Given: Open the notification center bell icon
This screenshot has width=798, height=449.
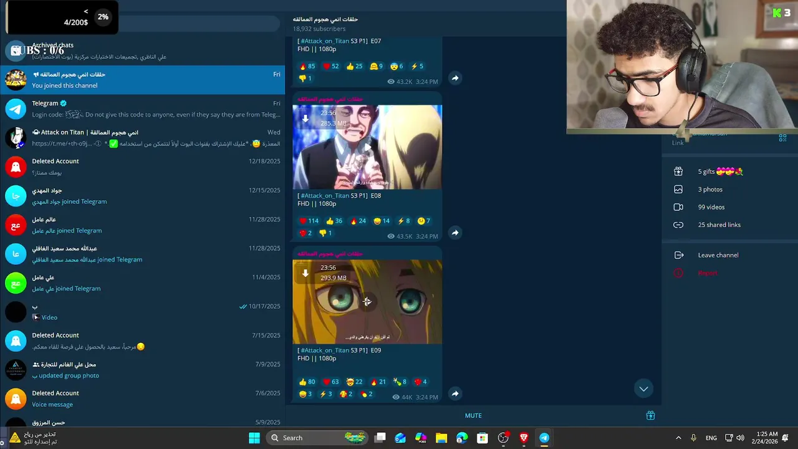Looking at the screenshot, I should pyautogui.click(x=786, y=438).
